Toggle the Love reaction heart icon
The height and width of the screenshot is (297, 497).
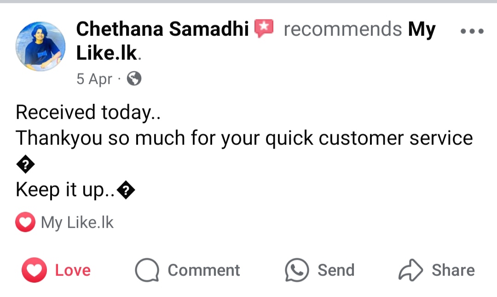[x=34, y=270]
